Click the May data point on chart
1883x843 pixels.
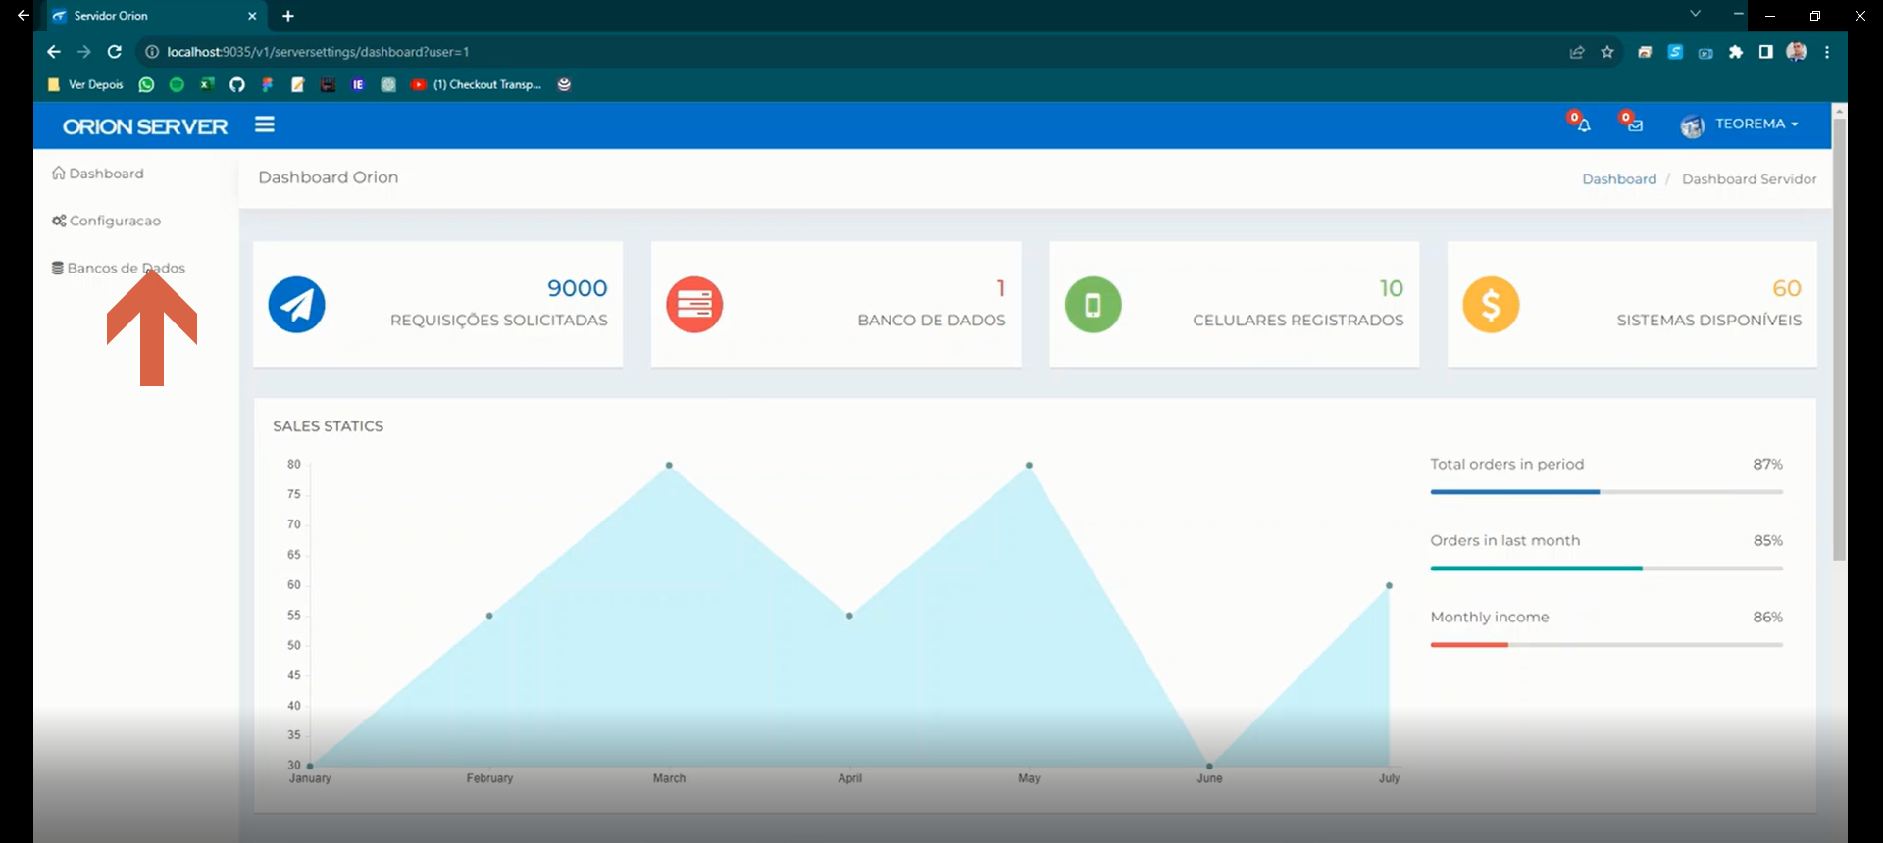click(1029, 465)
